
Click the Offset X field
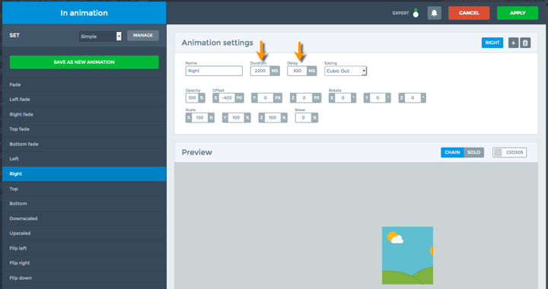tap(227, 98)
